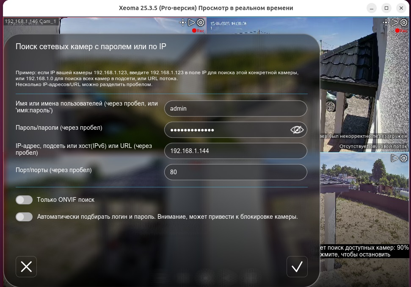Confirm camera search with the checkmark button
411x287 pixels.
(x=297, y=267)
